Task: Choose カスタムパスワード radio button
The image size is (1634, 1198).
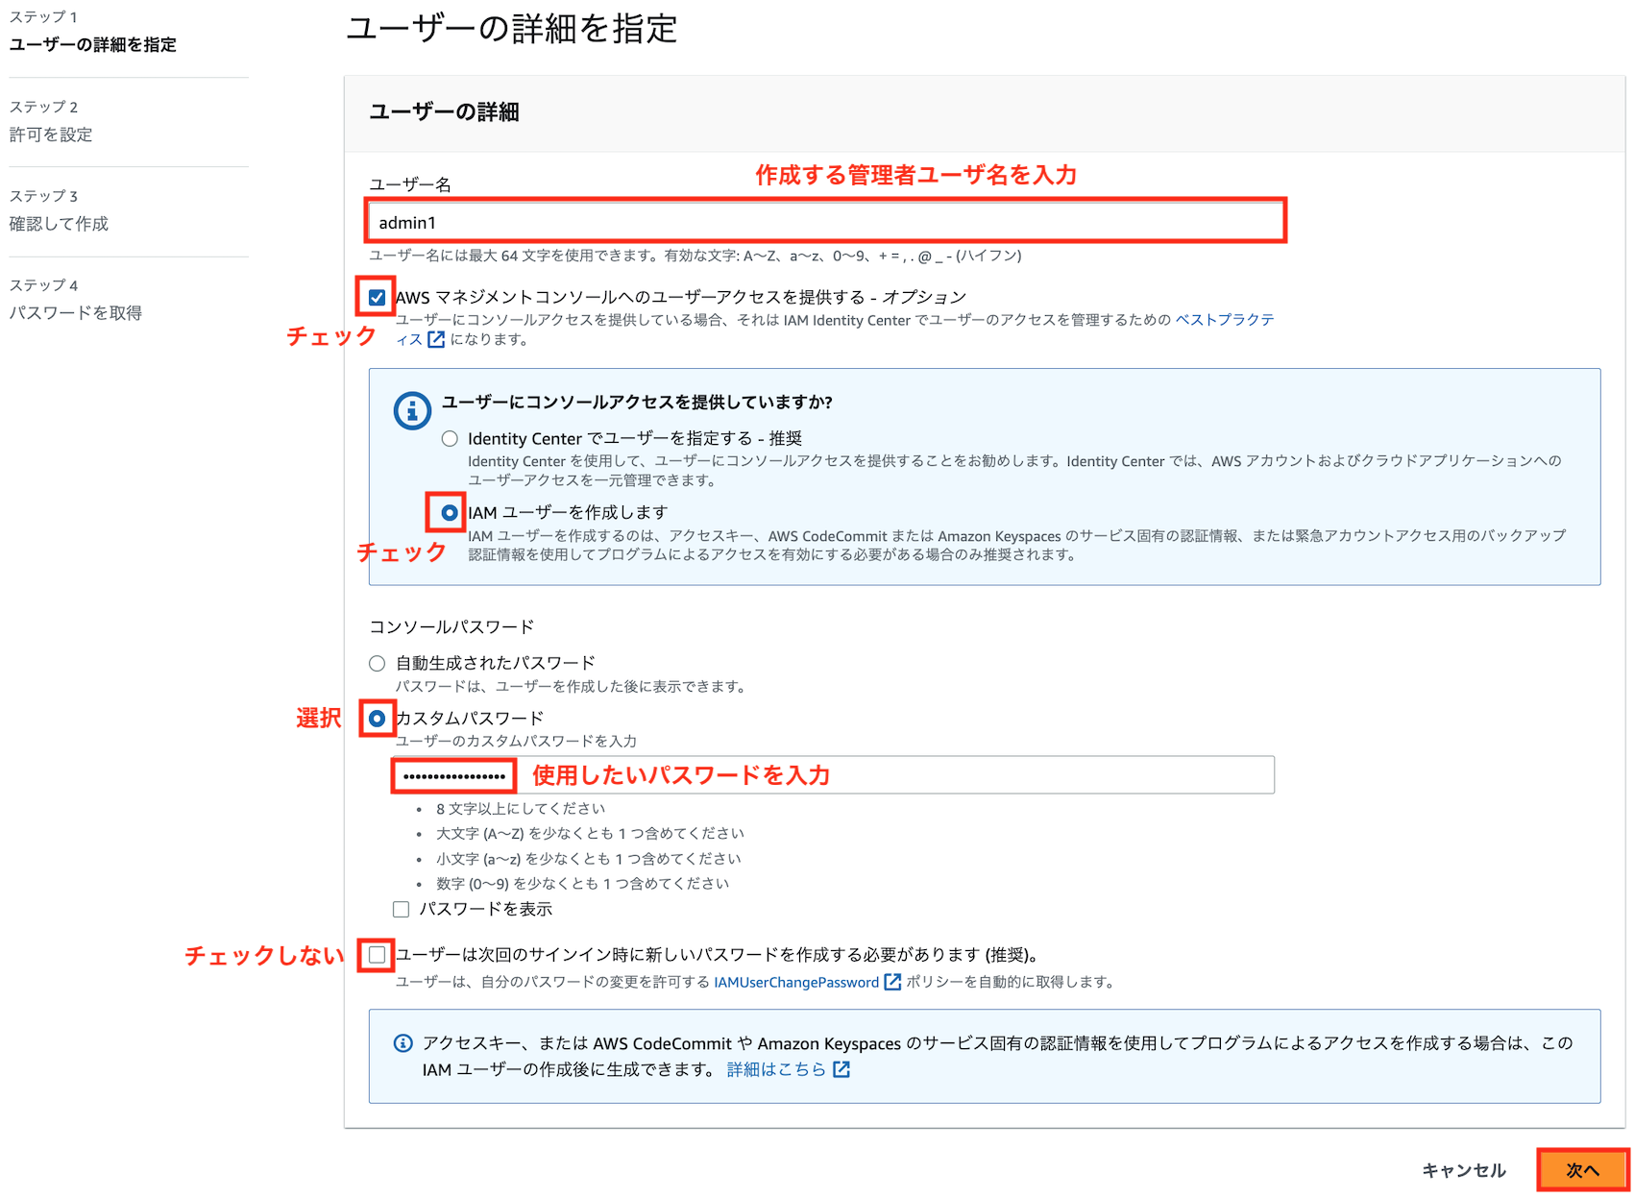Action: pos(378,719)
